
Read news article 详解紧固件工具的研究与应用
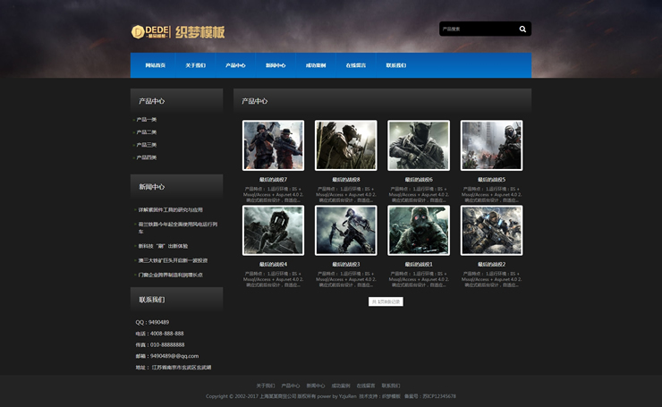pos(170,209)
